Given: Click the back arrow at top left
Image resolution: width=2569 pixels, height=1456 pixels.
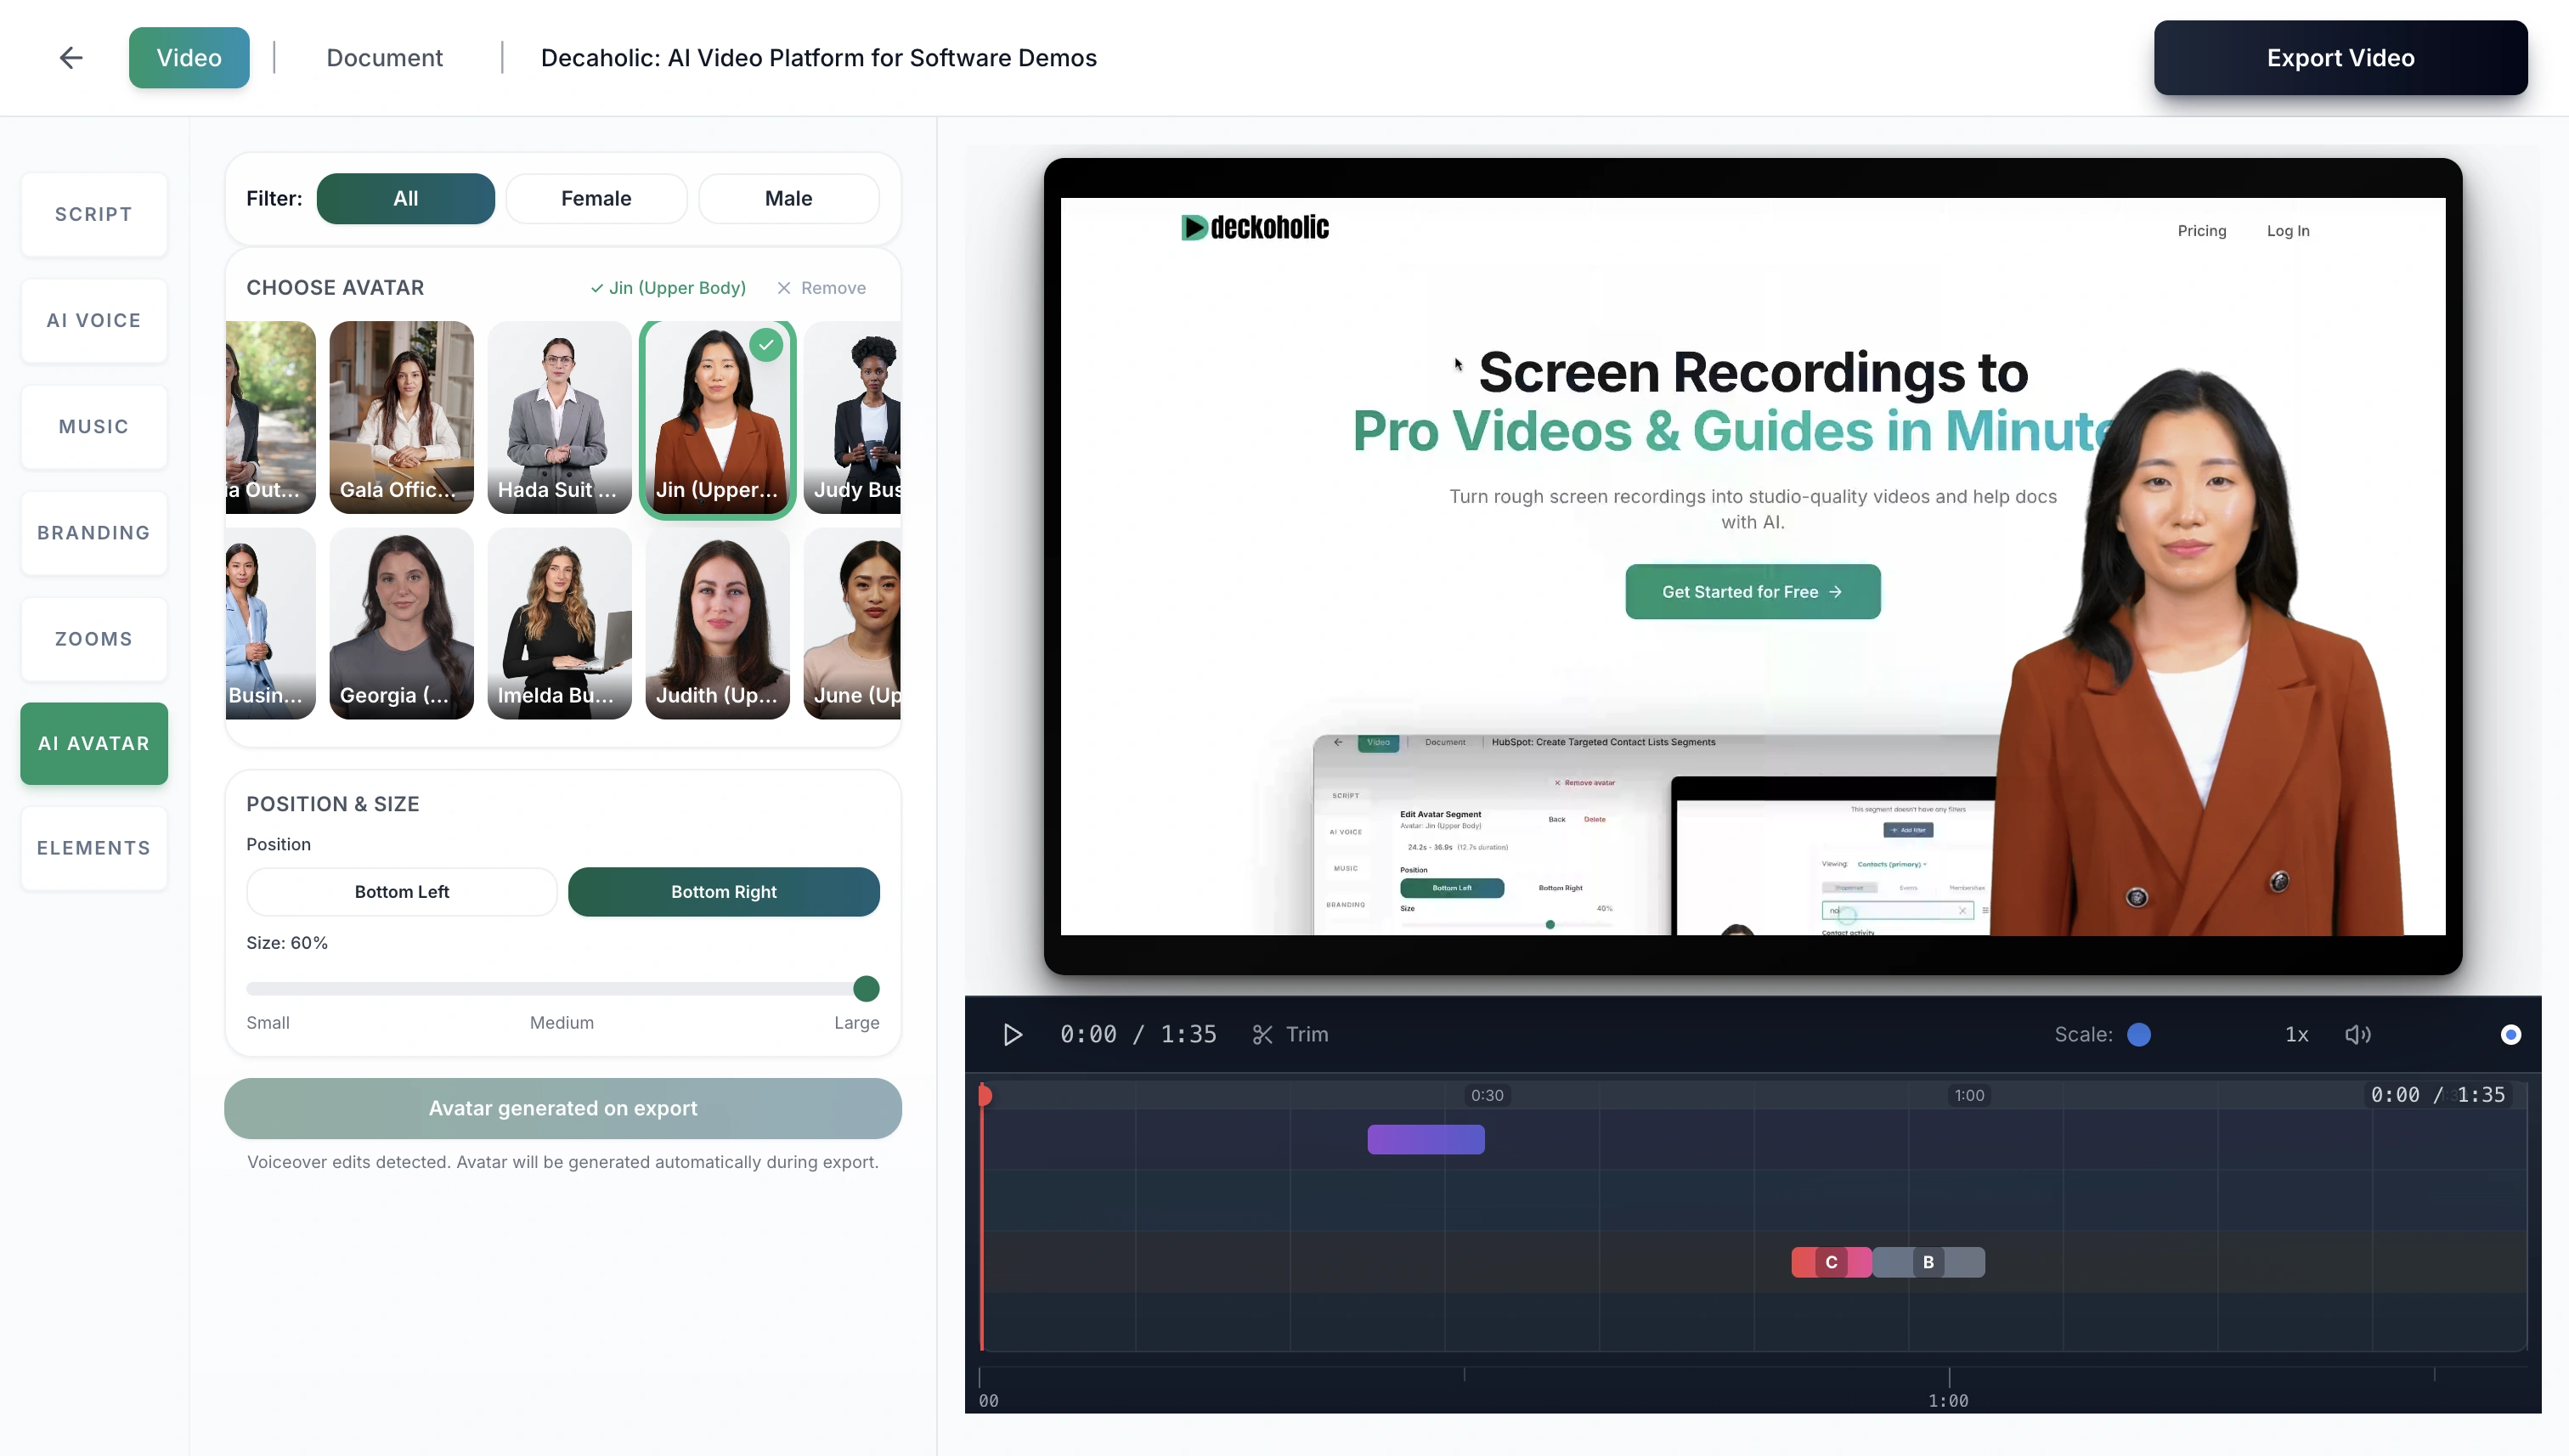Looking at the screenshot, I should 70,57.
